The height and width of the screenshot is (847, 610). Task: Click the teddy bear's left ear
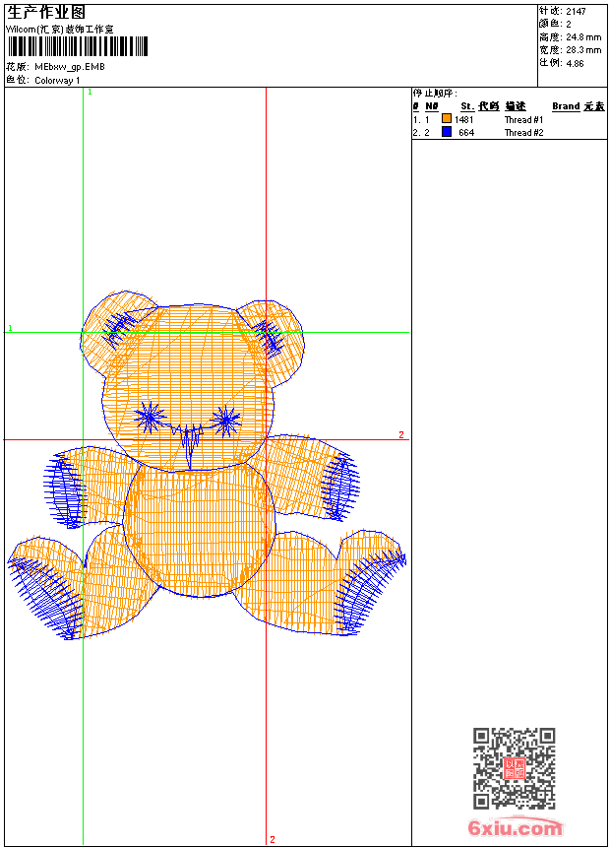click(116, 328)
